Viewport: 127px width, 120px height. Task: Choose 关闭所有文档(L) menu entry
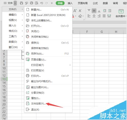(x=48, y=37)
